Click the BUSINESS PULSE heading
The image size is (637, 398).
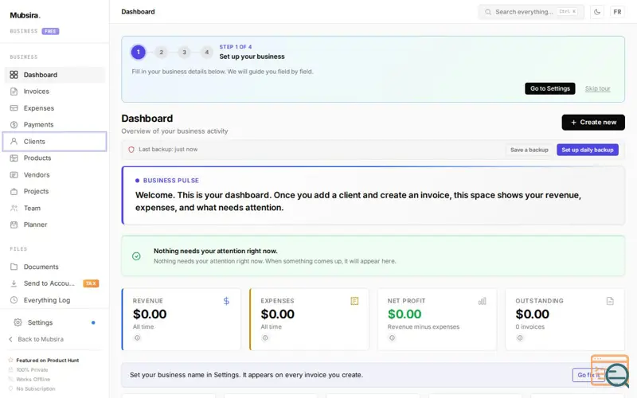pyautogui.click(x=171, y=181)
